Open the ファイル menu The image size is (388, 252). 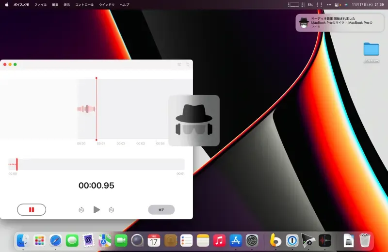point(41,4)
